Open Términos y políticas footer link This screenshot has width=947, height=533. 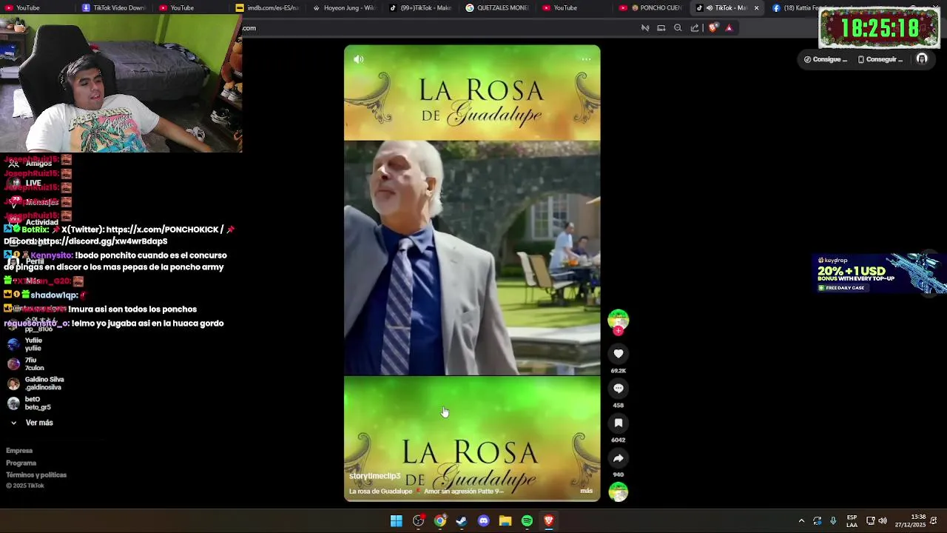[x=36, y=475]
